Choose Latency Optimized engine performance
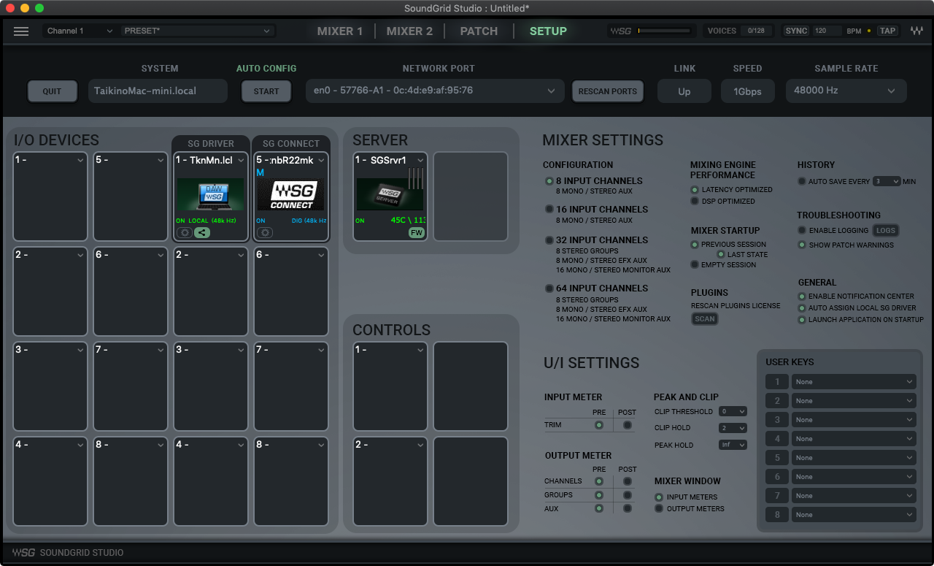 [695, 190]
